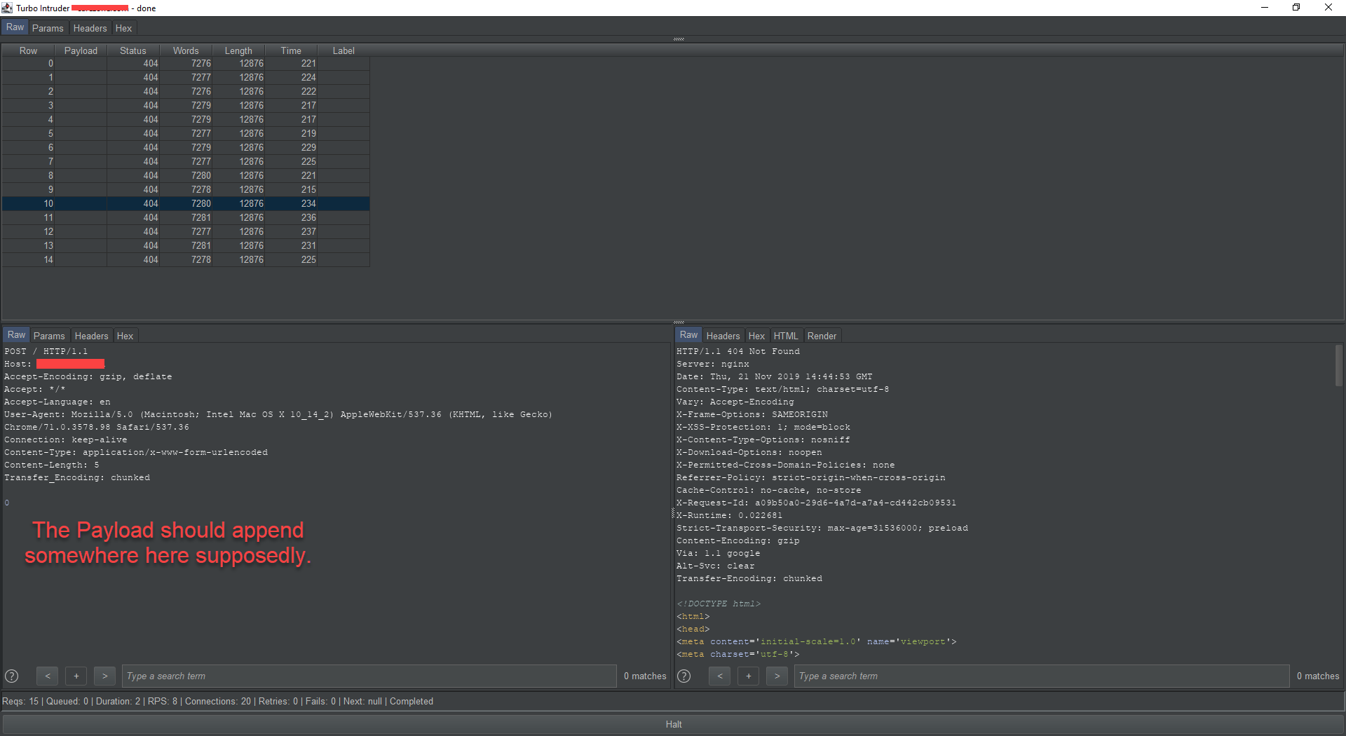Click the plus button in the request search controls

76,676
